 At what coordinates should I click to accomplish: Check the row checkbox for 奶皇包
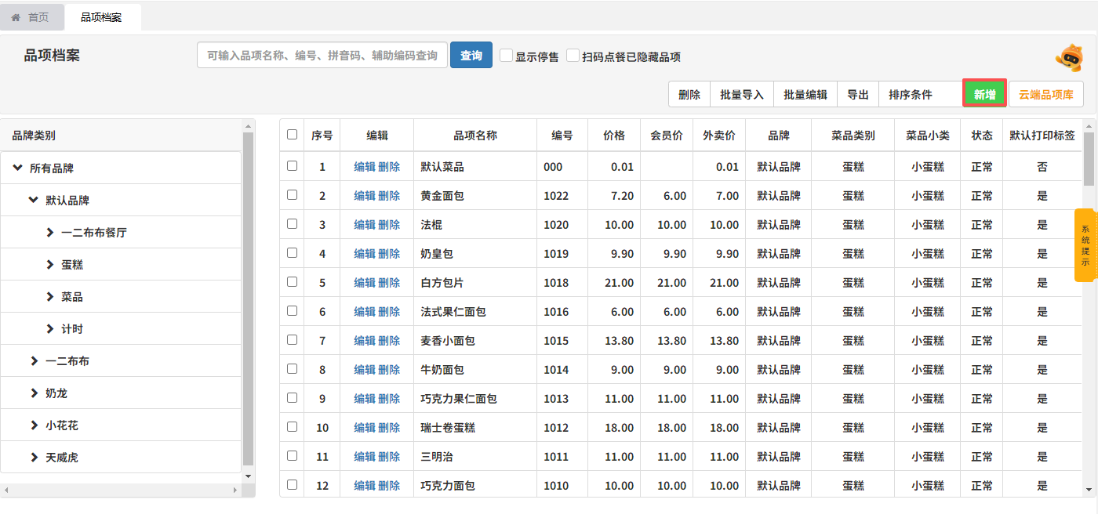pos(293,253)
